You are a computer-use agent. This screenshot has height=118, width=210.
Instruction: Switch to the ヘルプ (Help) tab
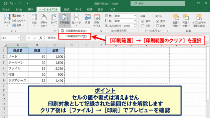click(x=112, y=10)
